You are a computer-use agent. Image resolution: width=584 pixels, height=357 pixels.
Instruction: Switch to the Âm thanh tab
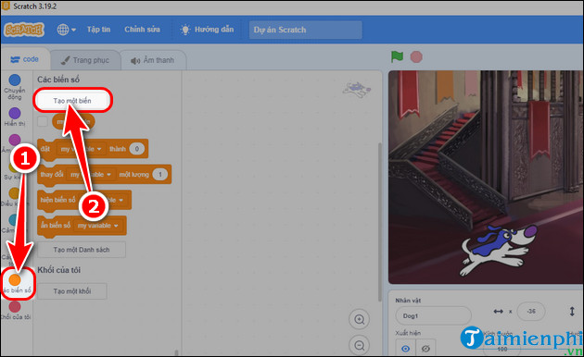click(x=153, y=60)
